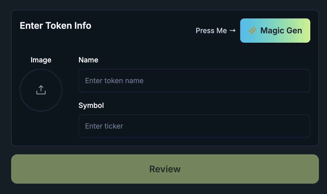
Task: Click the Press Me hint text
Action: coord(211,31)
